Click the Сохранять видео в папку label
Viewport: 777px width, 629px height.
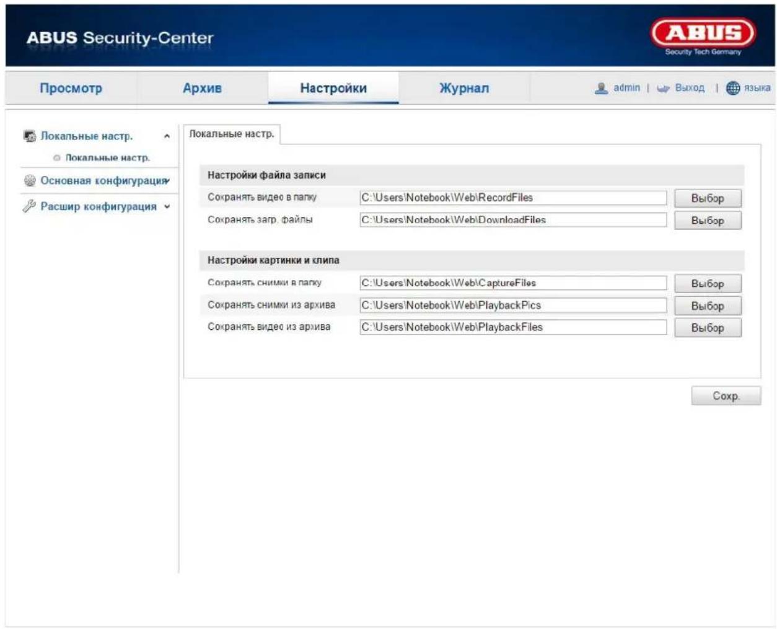[x=262, y=197]
